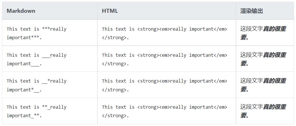Click bold 真的很重 text in third data row
Image resolution: width=296 pixels, height=126 pixels.
tap(274, 81)
